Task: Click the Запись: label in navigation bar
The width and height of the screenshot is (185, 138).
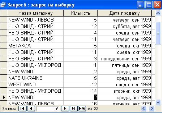Action: pos(9,109)
